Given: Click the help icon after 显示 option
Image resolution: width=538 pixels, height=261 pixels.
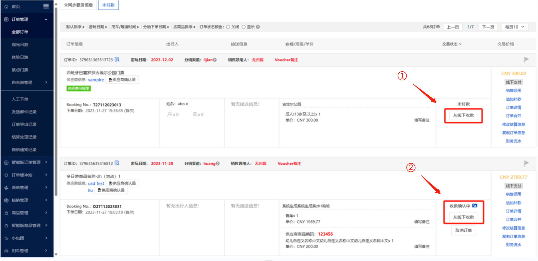Looking at the screenshot, I should [x=258, y=27].
